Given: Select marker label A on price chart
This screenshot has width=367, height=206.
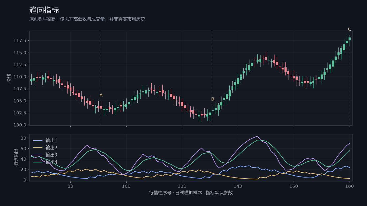Looking at the screenshot, I should tap(101, 95).
